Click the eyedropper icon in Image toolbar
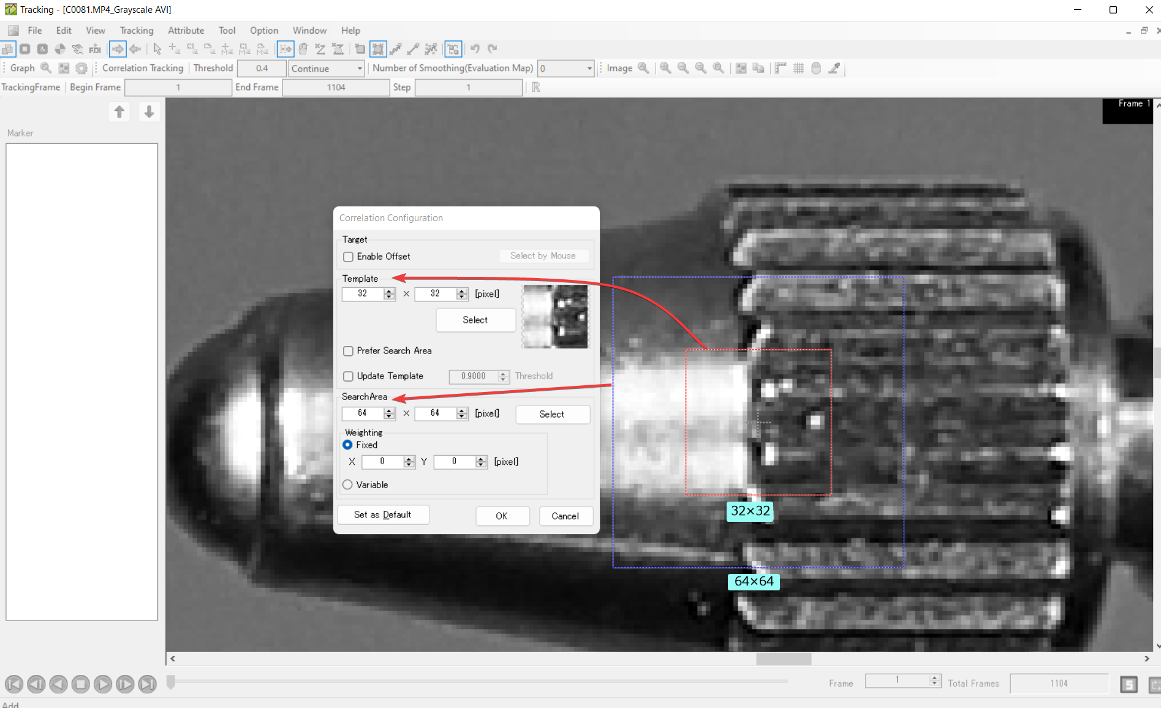This screenshot has height=708, width=1161. pyautogui.click(x=834, y=69)
